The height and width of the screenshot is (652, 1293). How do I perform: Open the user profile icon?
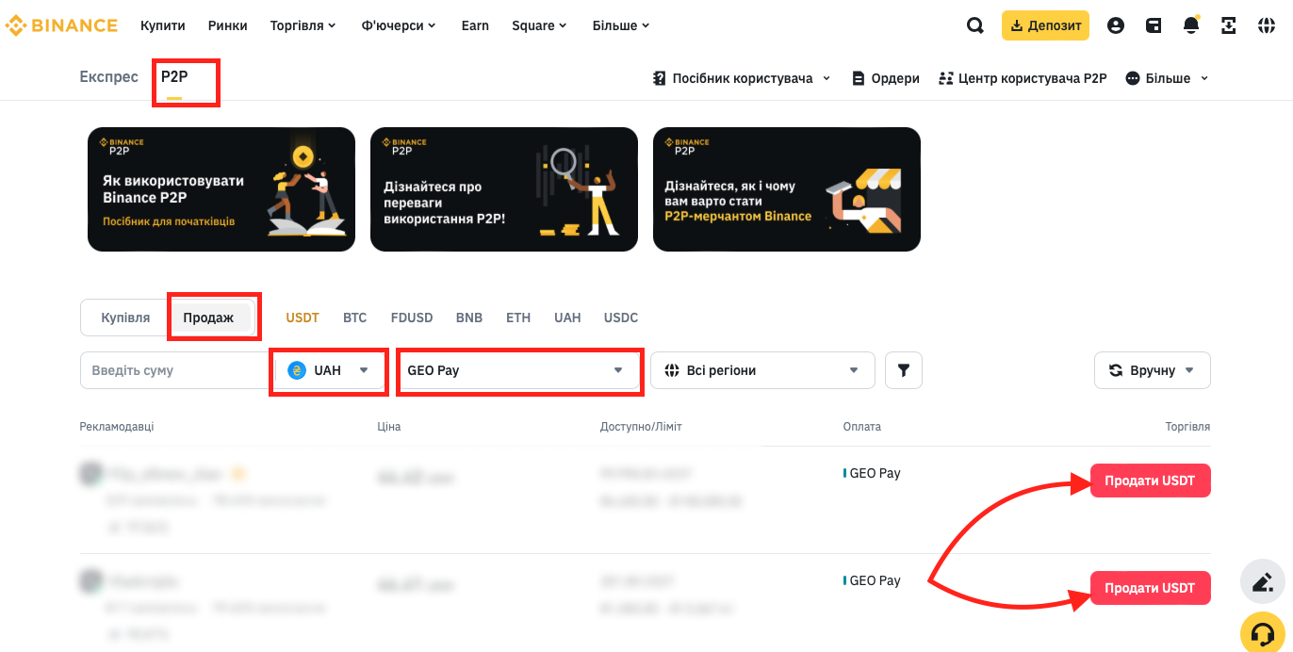click(x=1116, y=25)
